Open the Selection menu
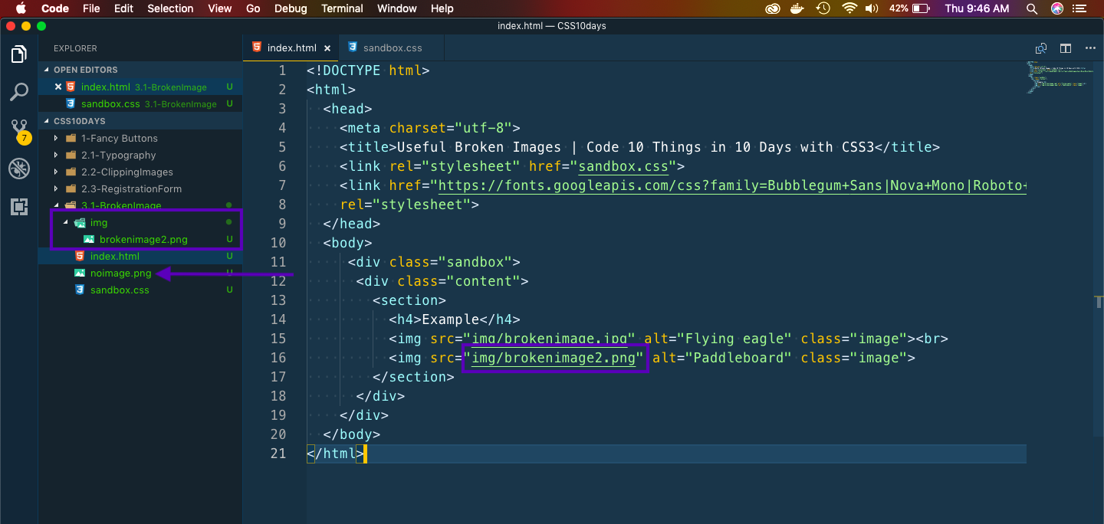Image resolution: width=1104 pixels, height=524 pixels. point(170,8)
